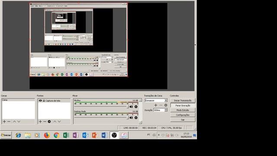Click the Duração duration input field
The image size is (277, 156).
159,110
